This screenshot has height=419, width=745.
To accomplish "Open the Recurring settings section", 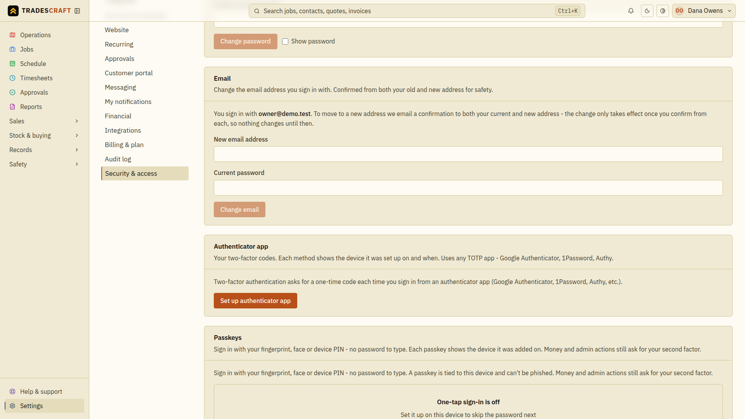I will [145, 44].
